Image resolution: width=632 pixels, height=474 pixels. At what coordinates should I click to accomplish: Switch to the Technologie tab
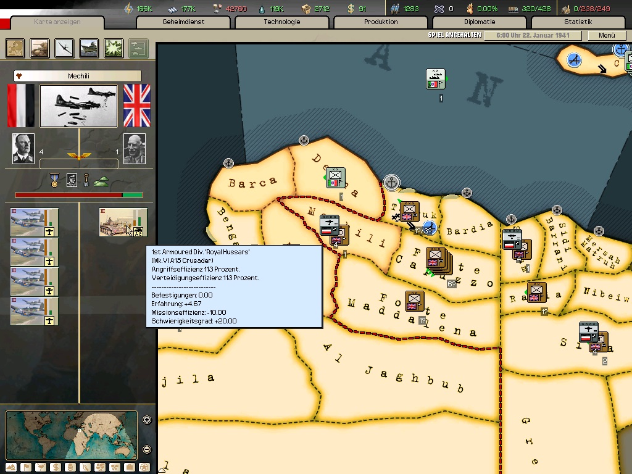pyautogui.click(x=281, y=22)
